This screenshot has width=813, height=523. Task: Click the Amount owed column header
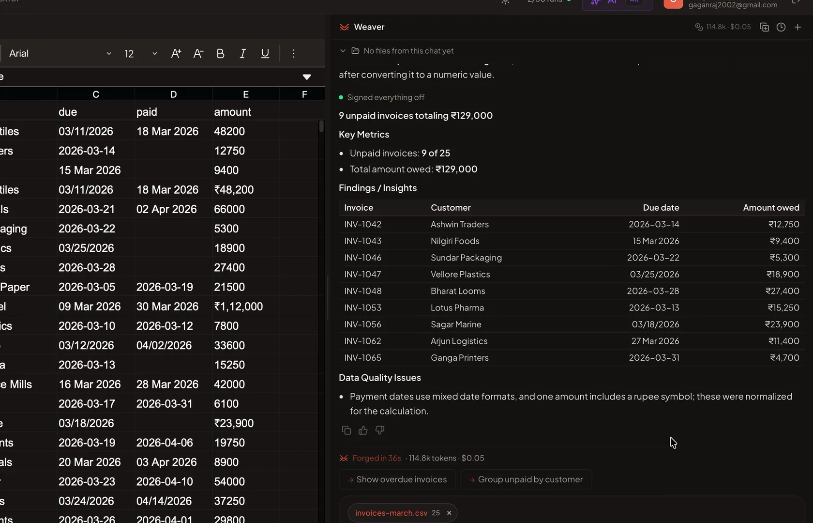tap(771, 208)
